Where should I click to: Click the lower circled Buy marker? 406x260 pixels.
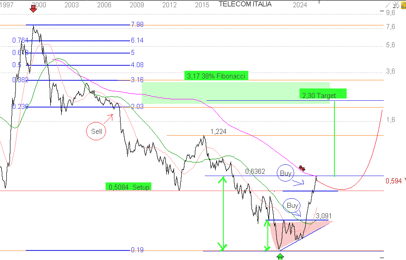tap(293, 206)
